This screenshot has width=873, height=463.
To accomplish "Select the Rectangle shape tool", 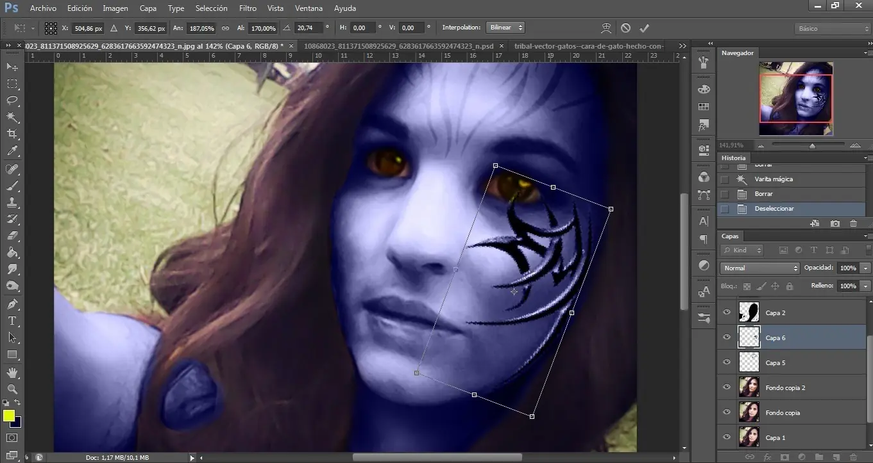I will (x=12, y=354).
